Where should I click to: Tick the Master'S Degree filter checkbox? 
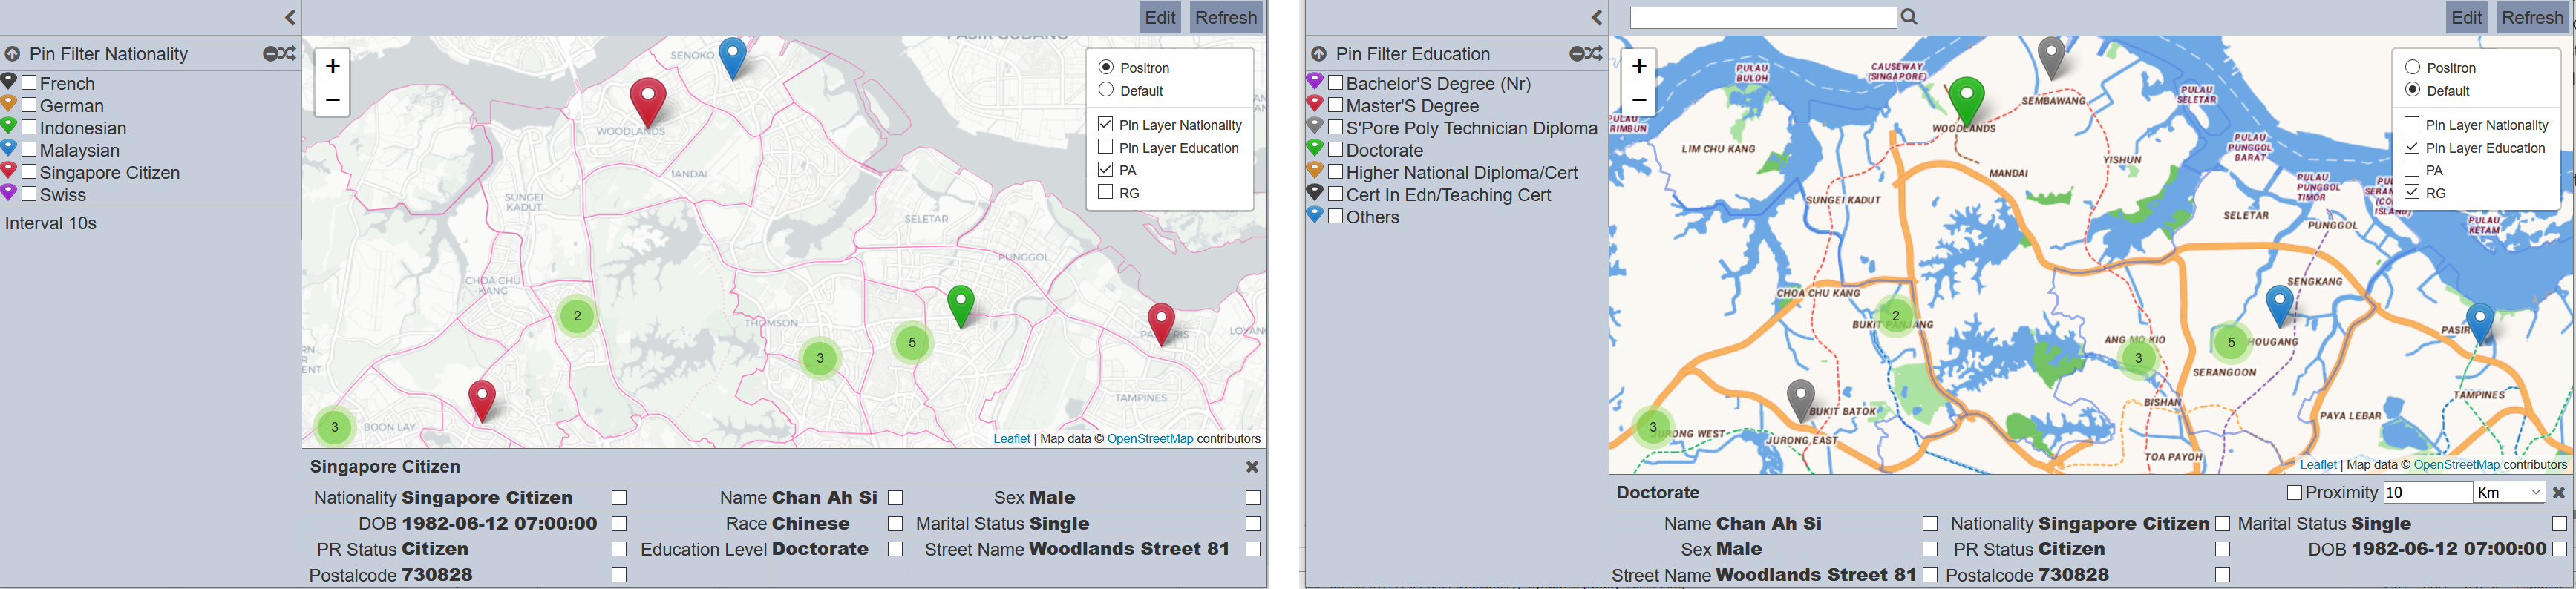[x=1335, y=105]
